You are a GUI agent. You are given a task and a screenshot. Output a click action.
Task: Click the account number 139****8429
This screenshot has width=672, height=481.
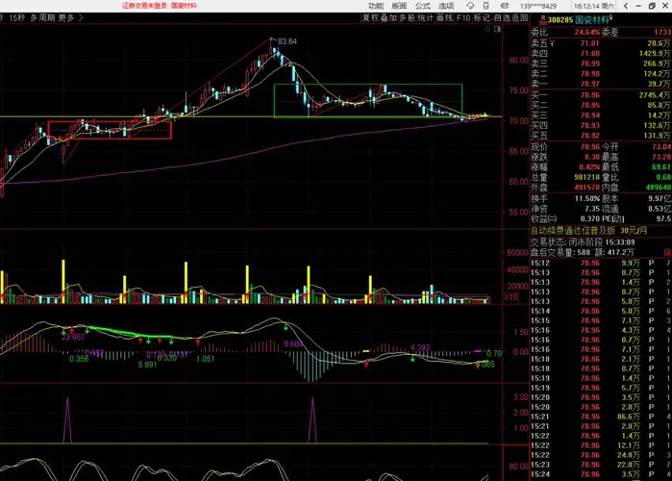[x=537, y=6]
